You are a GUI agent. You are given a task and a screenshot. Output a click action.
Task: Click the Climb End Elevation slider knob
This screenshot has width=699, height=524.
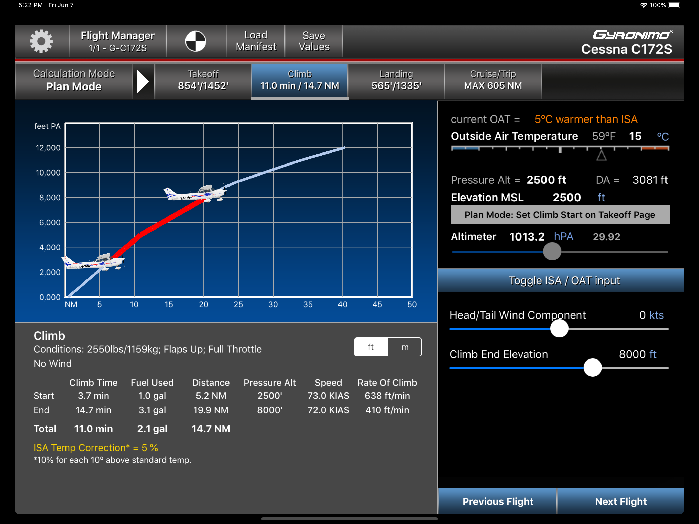pos(593,368)
